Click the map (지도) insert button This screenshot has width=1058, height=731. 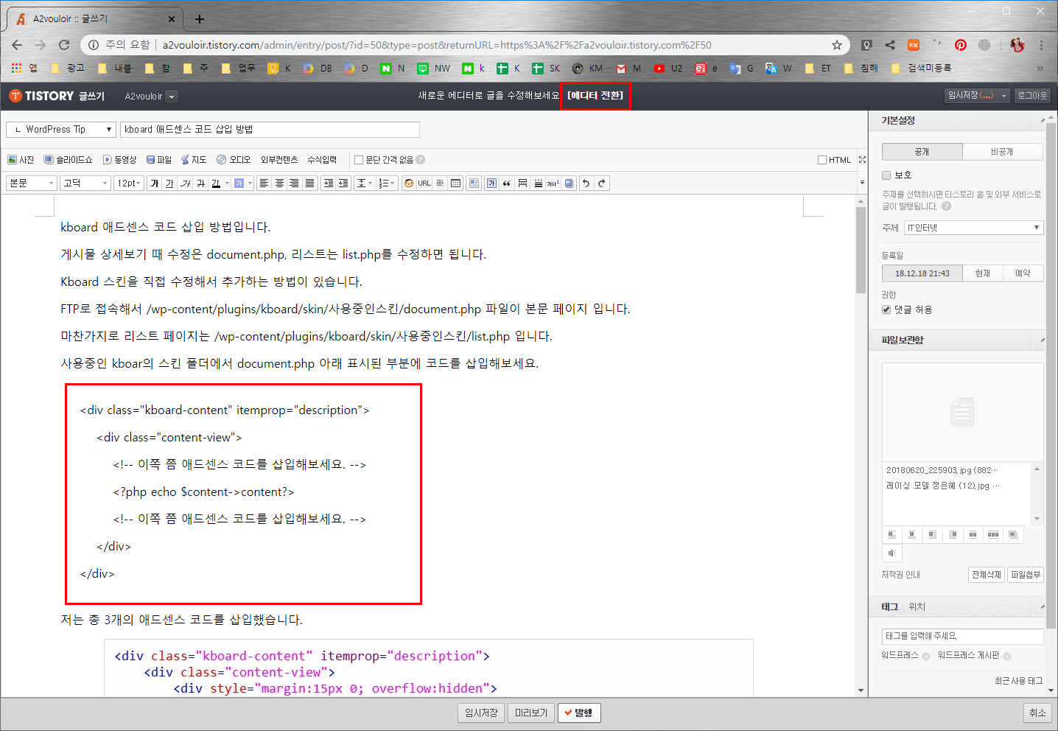pos(194,160)
